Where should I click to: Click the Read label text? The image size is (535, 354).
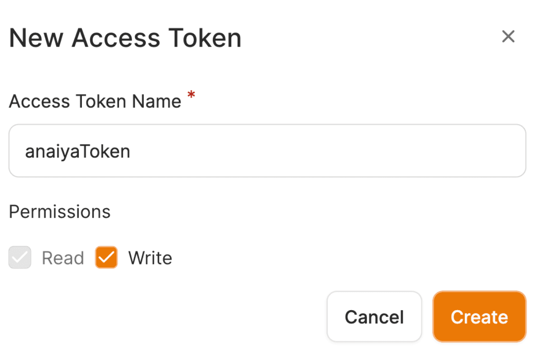click(63, 258)
